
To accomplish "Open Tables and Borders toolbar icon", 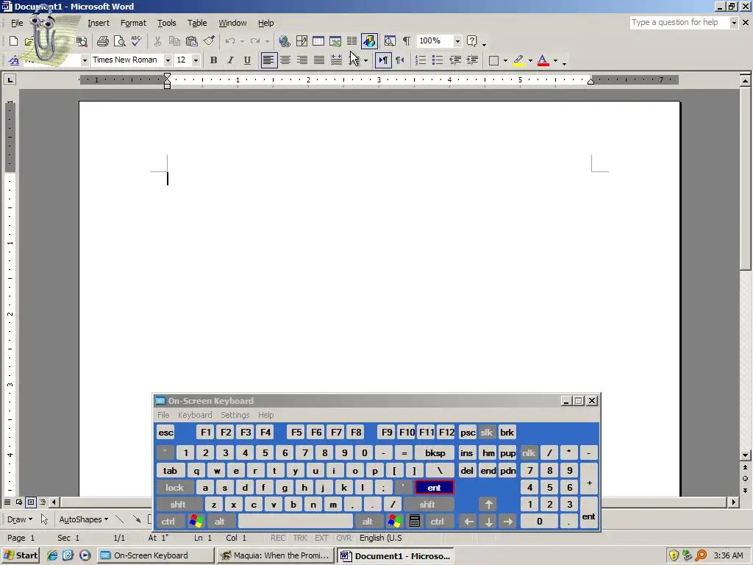I will 301,41.
